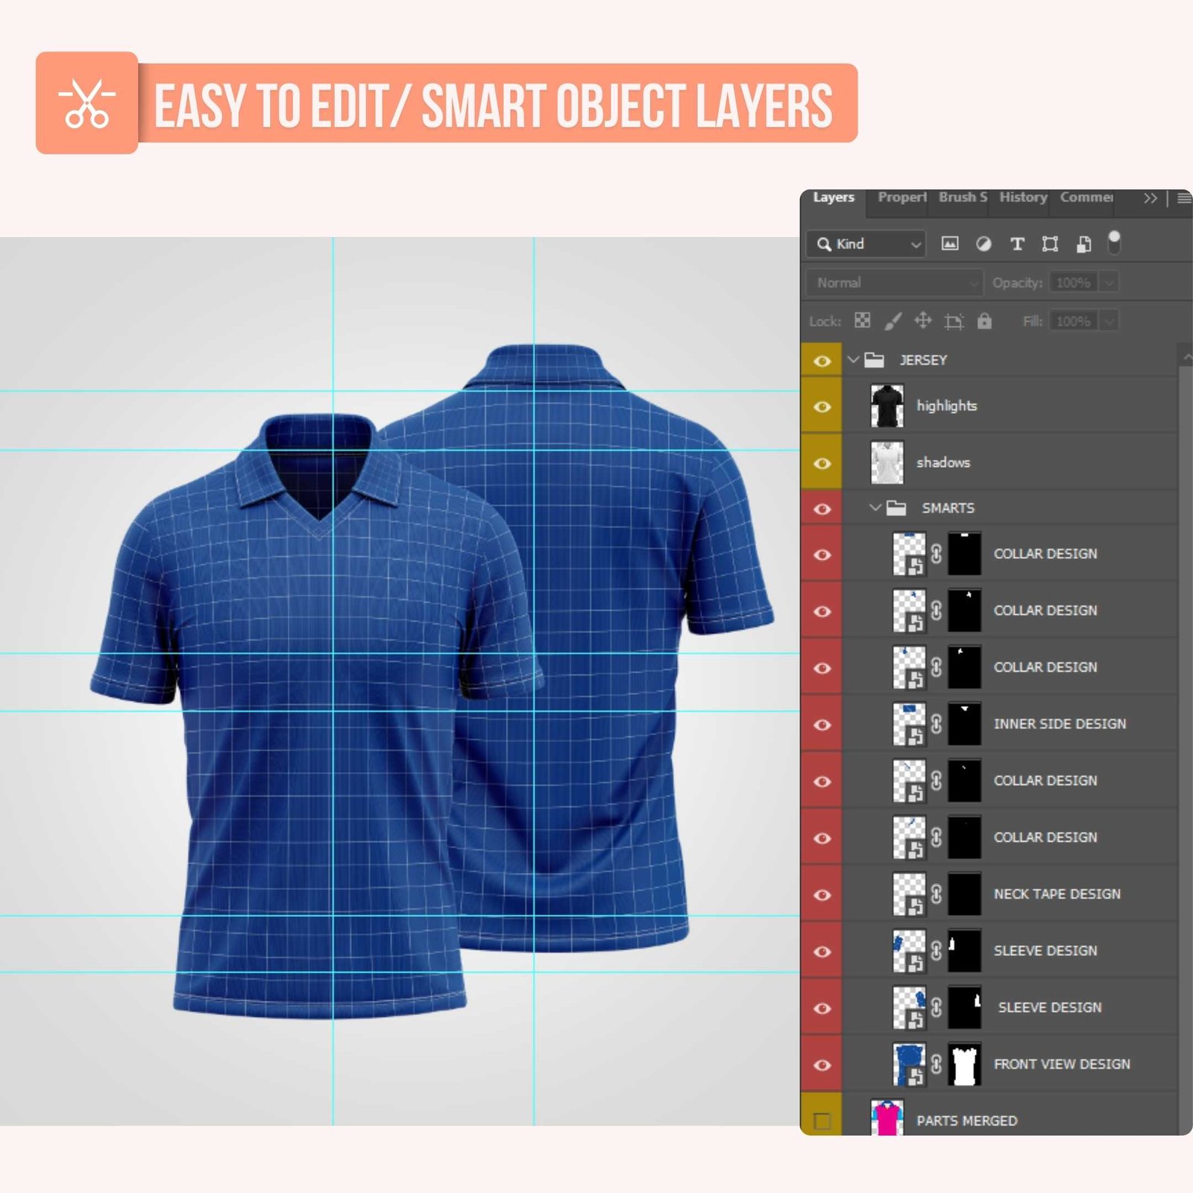The width and height of the screenshot is (1193, 1193).
Task: Select the SLEEVE DESIGN layer below NECK TAPE DESIGN
Action: [1045, 951]
